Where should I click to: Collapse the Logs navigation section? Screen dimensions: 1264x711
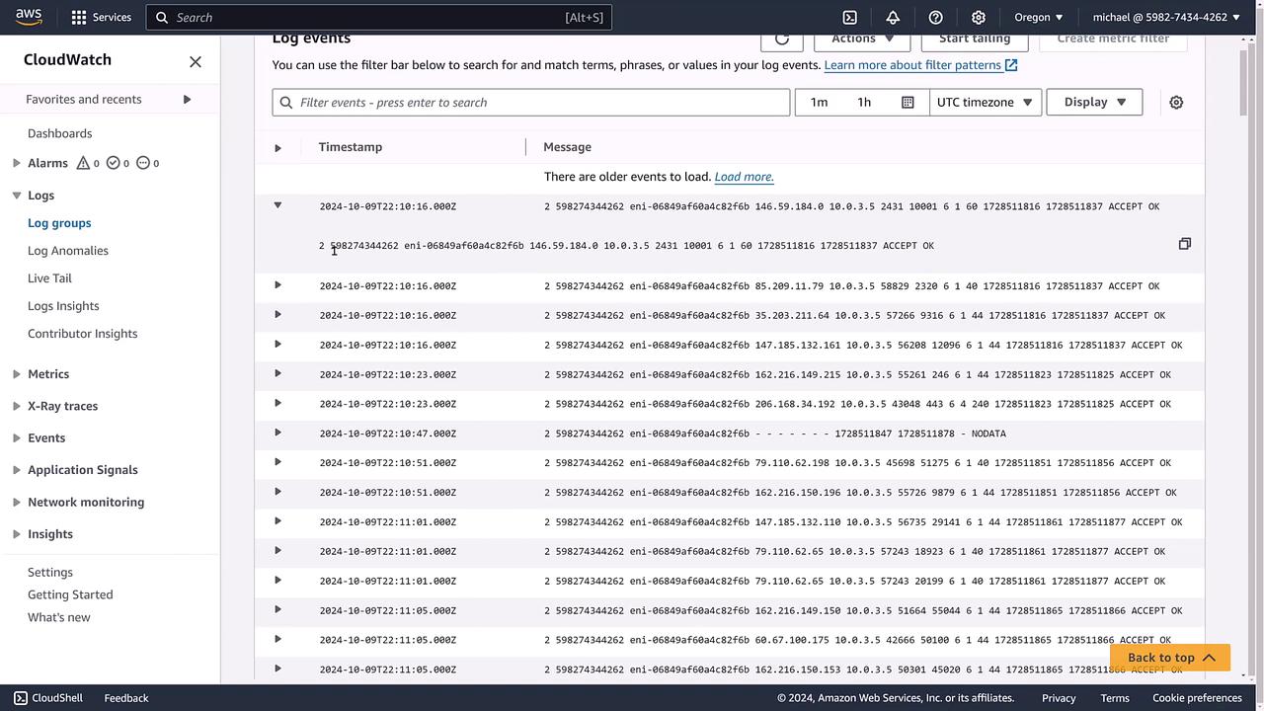(16, 196)
